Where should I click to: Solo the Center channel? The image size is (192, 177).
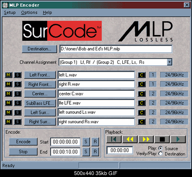coord(18,94)
